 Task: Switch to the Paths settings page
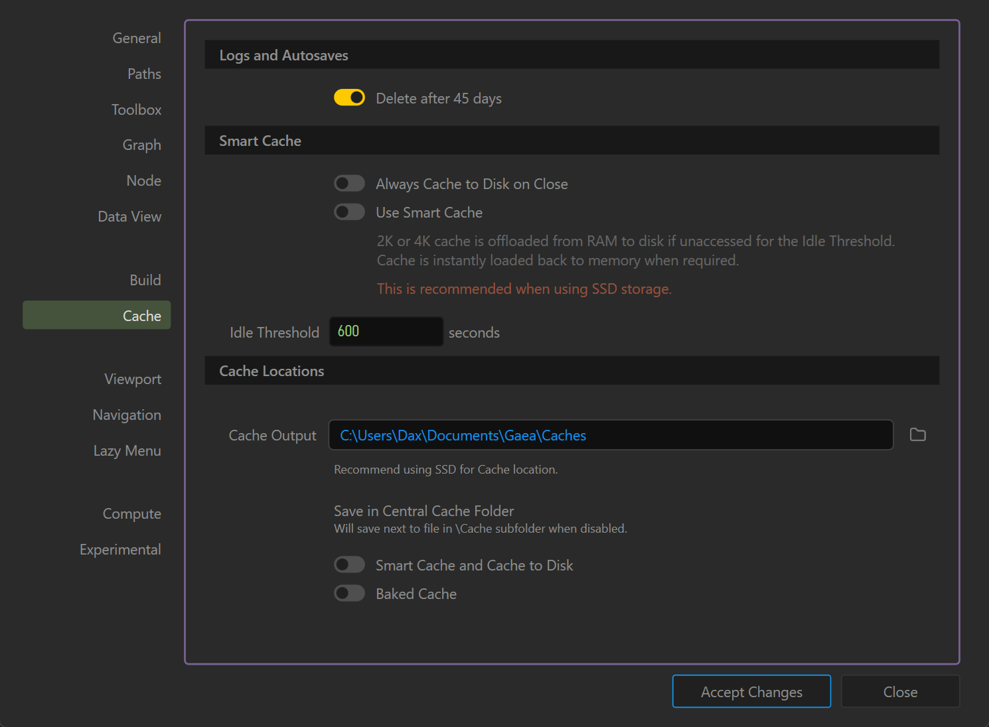pyautogui.click(x=144, y=74)
